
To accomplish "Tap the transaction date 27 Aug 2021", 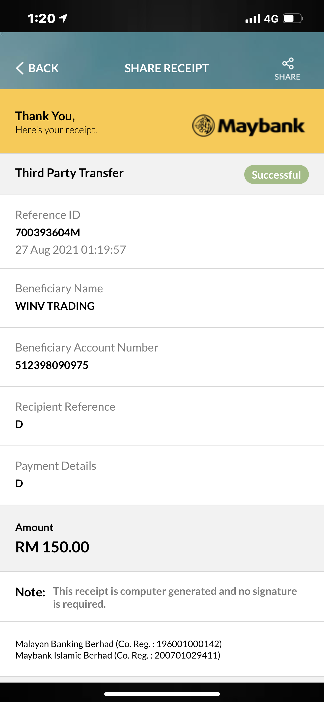I will (47, 250).
